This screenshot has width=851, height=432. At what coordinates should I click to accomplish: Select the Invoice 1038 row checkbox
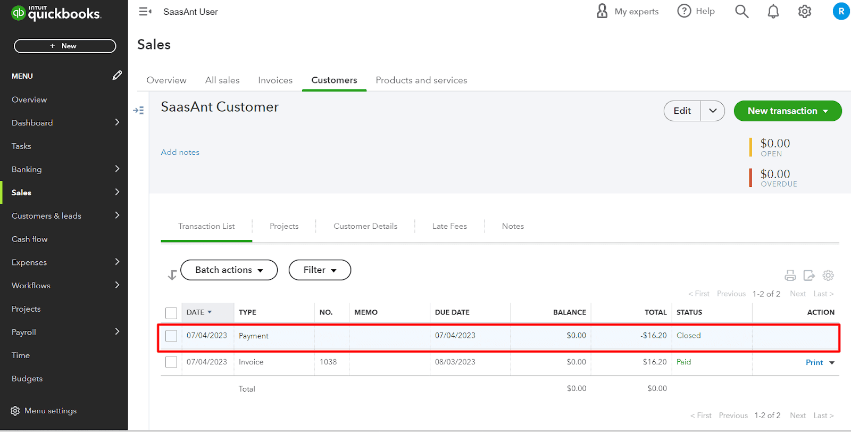[x=171, y=362]
